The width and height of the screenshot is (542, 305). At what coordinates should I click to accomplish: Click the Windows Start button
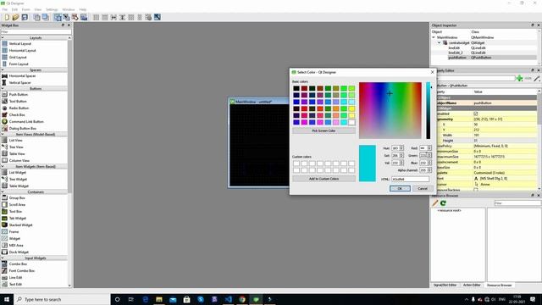tap(7, 299)
